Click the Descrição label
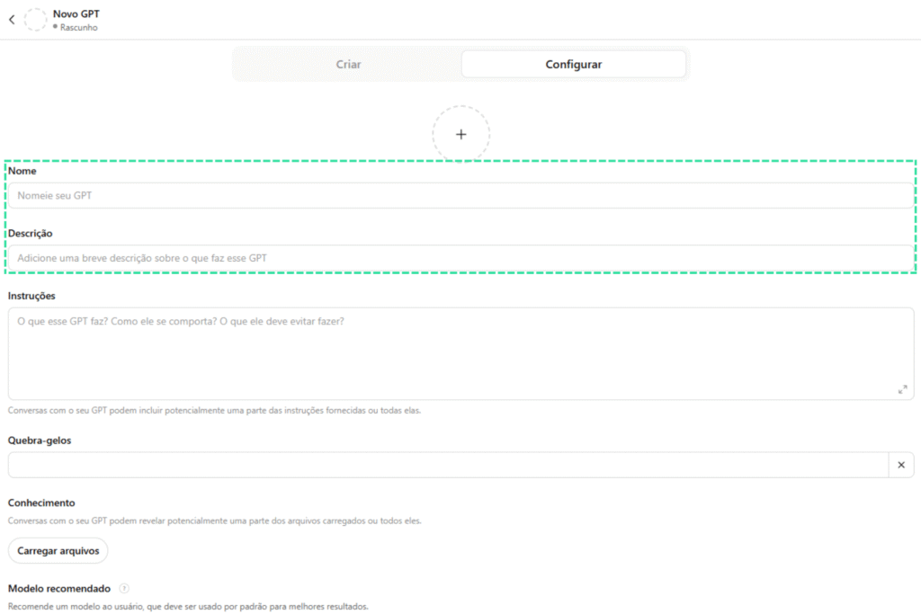921x614 pixels. tap(31, 233)
